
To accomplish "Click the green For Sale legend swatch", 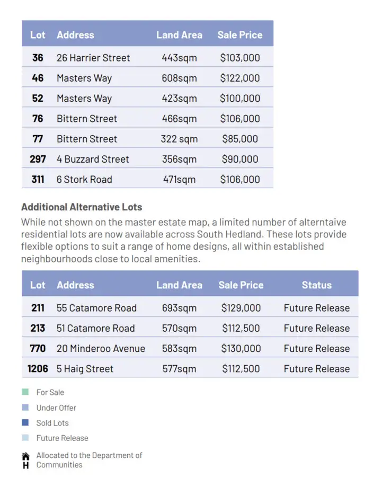I will pos(25,392).
